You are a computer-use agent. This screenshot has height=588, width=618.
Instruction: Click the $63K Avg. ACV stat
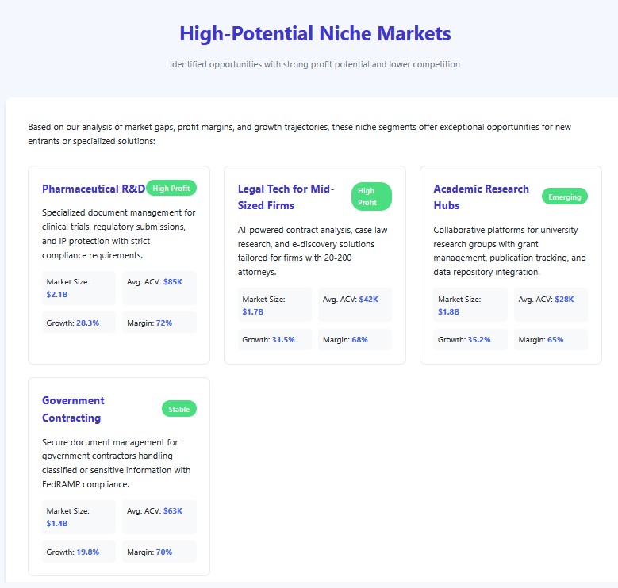coord(159,517)
